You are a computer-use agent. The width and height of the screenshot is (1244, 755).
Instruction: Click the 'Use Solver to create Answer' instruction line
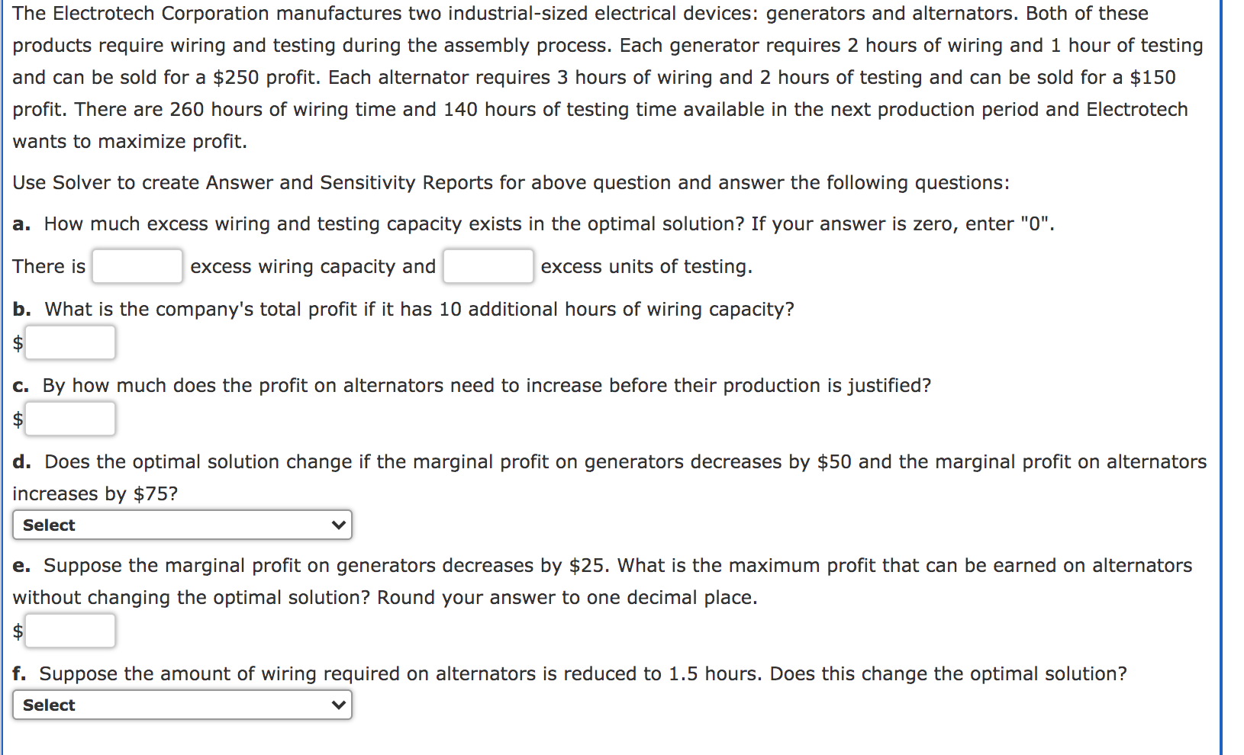pos(511,182)
